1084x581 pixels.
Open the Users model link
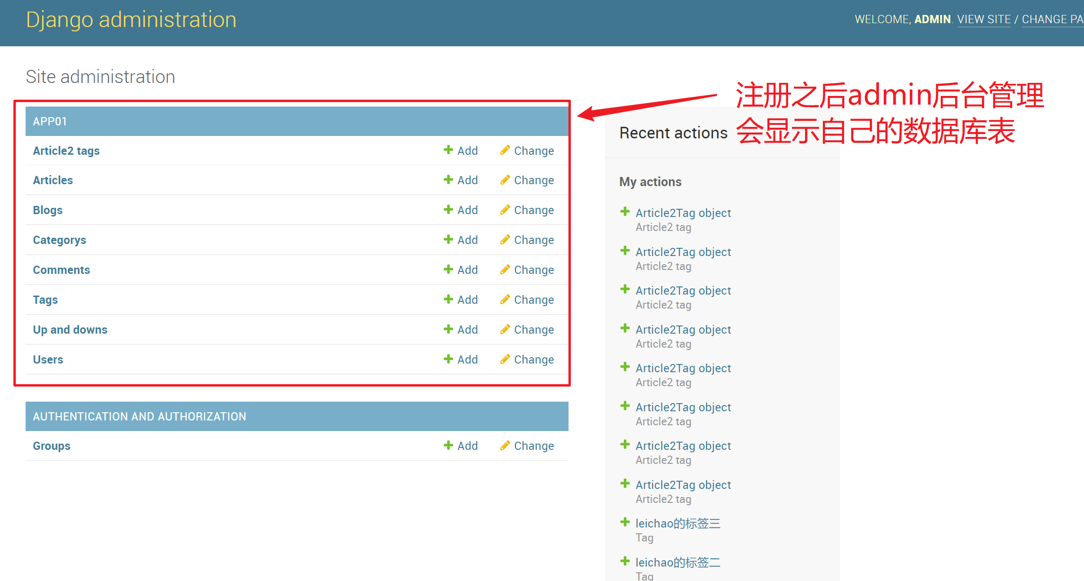pos(48,360)
